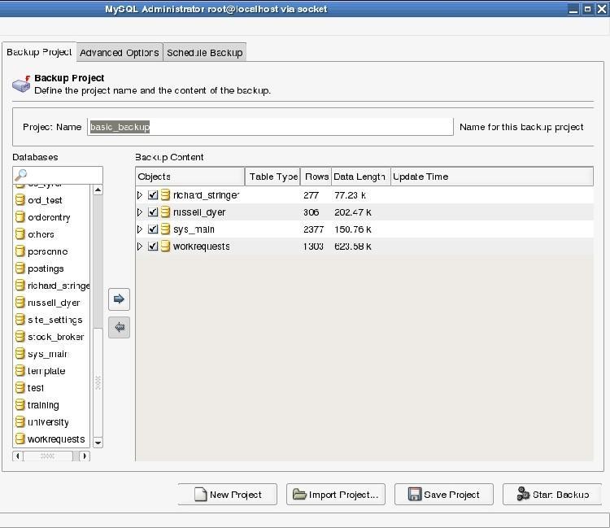Click the training database icon in list
610x528 pixels.
point(20,405)
